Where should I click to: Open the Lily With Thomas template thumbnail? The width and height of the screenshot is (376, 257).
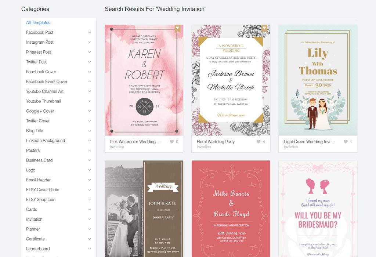318,80
